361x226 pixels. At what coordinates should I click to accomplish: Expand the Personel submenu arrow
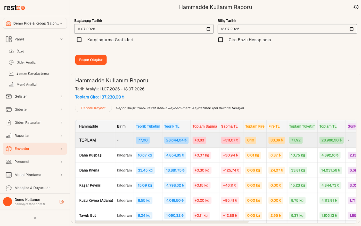pos(61,162)
